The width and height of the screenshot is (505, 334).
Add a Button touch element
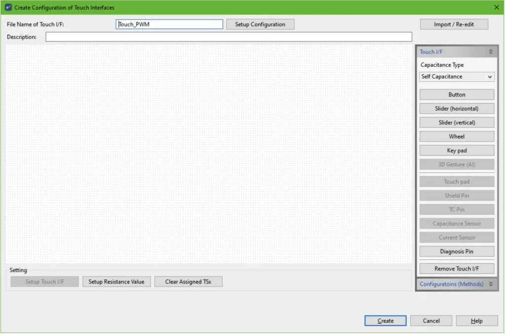(x=456, y=94)
